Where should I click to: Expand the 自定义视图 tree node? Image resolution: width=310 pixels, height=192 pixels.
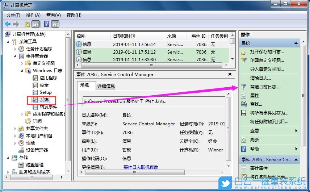click(22, 63)
